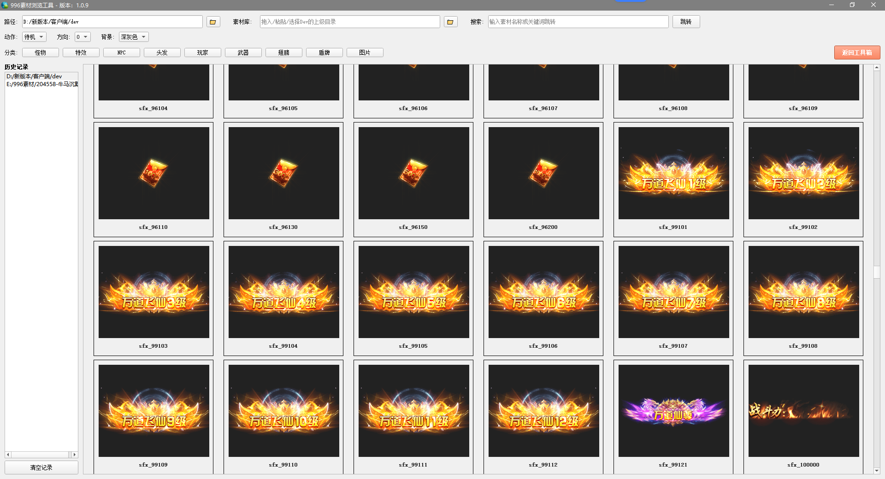Select the D:/新版本/客户端/dev history entry
The image size is (885, 479).
(x=34, y=76)
